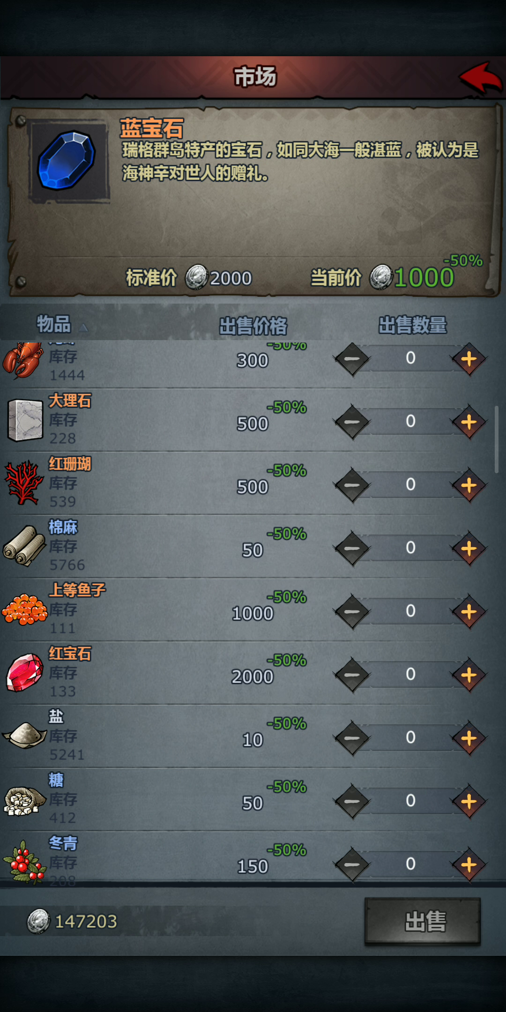Select the 棉麻 linen rolls icon
This screenshot has height=1012, width=506.
(x=24, y=546)
